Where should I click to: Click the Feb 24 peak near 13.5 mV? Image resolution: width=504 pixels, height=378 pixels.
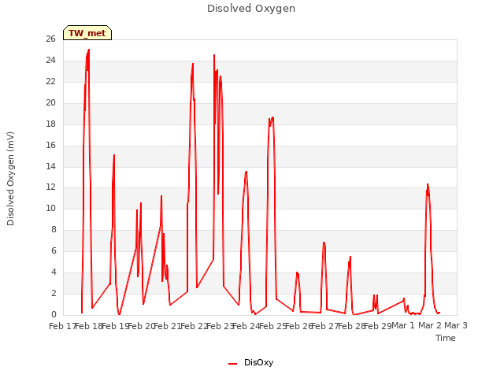pos(246,172)
